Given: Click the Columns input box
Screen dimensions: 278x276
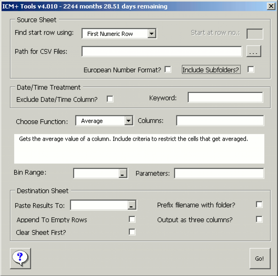Looking at the screenshot, I should click(220, 121).
